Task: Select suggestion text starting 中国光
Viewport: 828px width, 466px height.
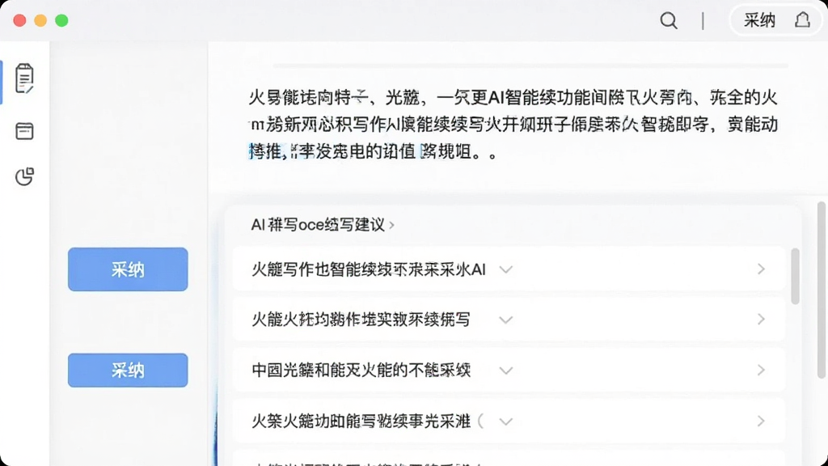Action: (x=361, y=371)
